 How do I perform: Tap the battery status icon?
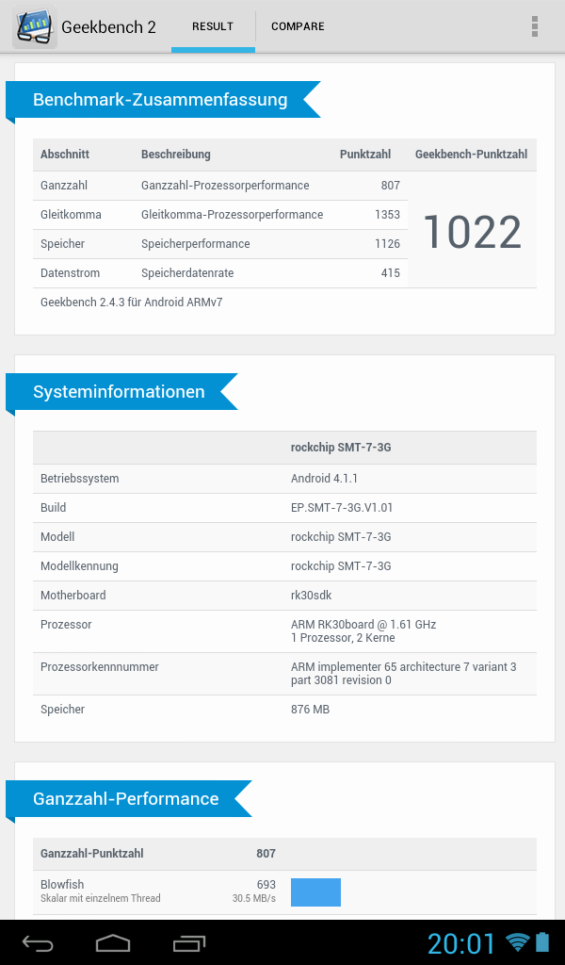click(542, 942)
